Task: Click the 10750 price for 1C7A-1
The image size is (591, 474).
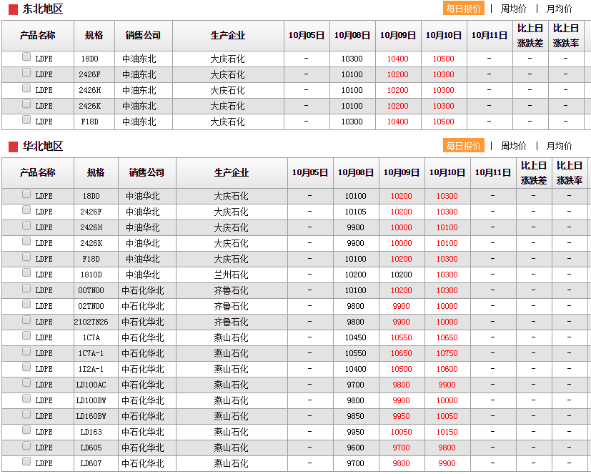Action: click(447, 353)
